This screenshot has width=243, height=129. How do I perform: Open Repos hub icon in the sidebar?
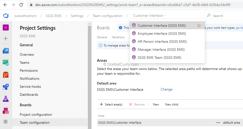tap(6, 75)
